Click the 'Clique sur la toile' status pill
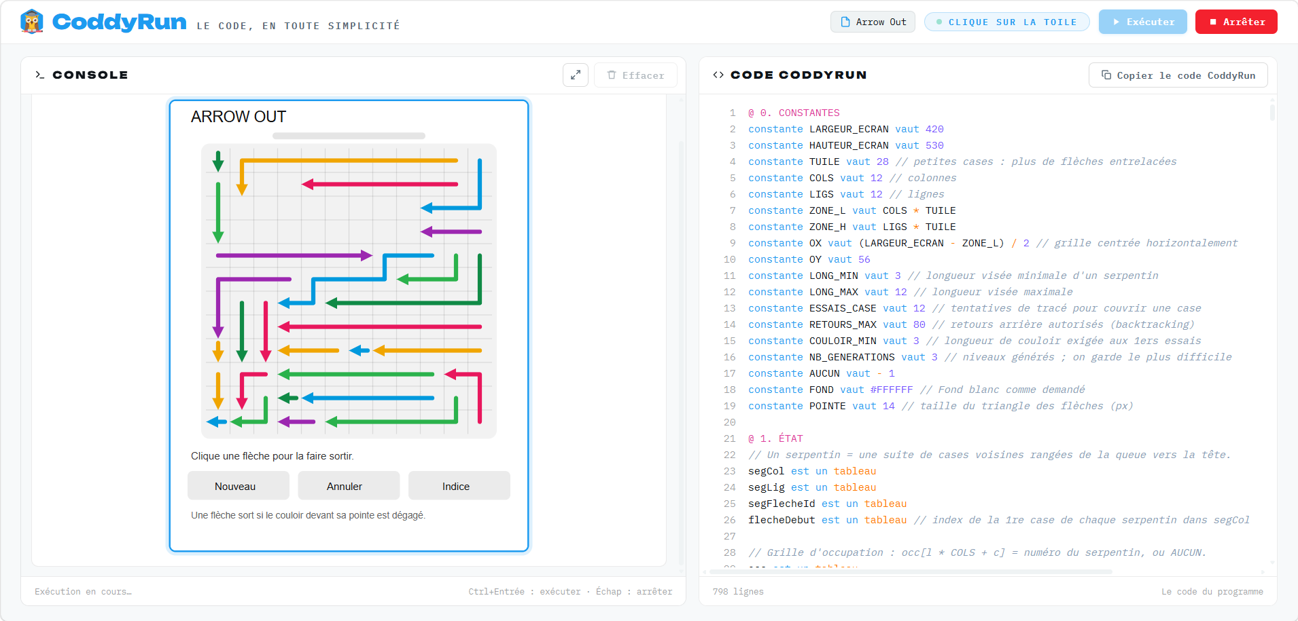The height and width of the screenshot is (621, 1298). [1006, 22]
